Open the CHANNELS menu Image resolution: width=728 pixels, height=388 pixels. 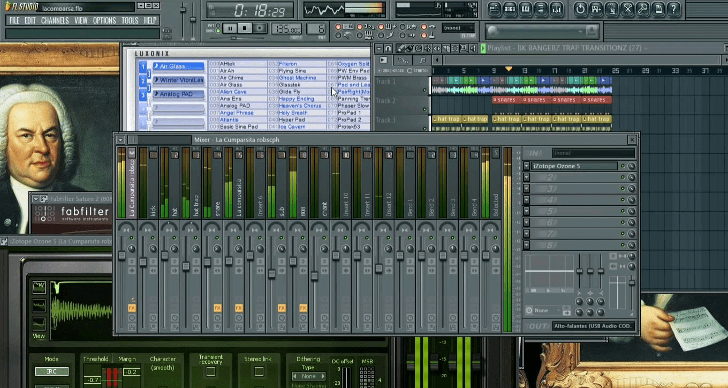click(55, 20)
